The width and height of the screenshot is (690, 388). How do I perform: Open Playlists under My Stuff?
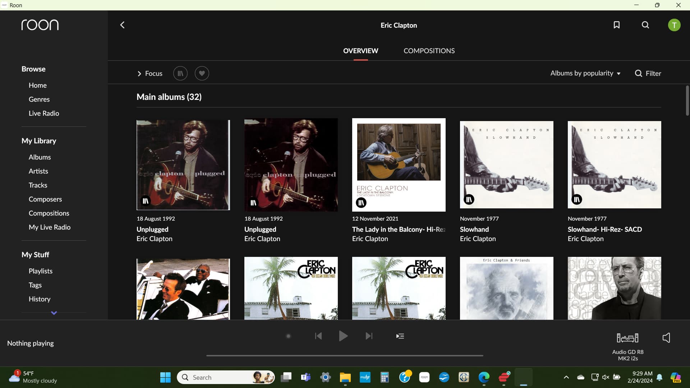(41, 271)
